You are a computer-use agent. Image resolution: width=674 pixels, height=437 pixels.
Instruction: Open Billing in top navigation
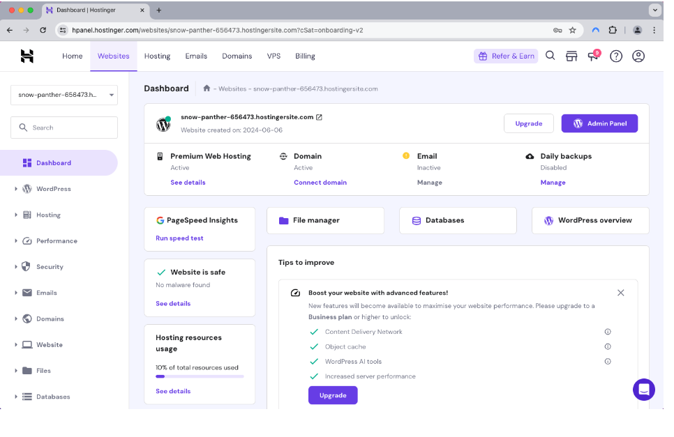(305, 56)
